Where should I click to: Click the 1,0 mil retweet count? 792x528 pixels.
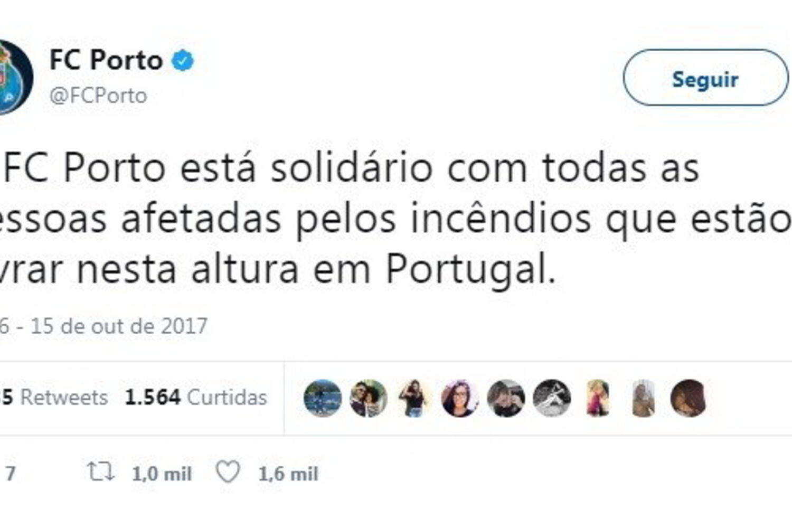(x=162, y=474)
